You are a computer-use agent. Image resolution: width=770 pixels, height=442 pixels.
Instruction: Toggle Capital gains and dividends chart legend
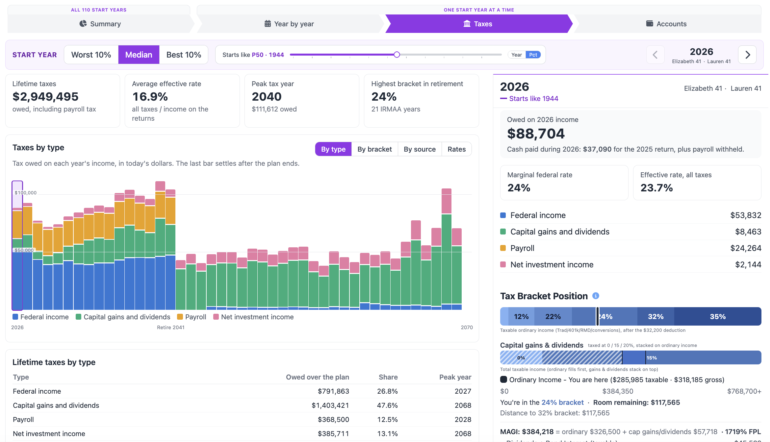coord(123,317)
